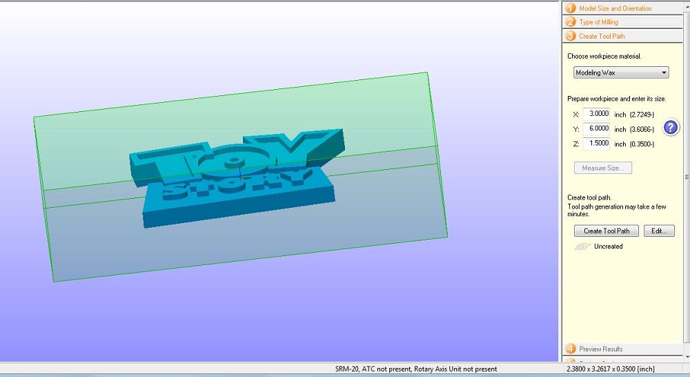This screenshot has width=690, height=377.
Task: Click the Measure Size button
Action: coord(603,168)
